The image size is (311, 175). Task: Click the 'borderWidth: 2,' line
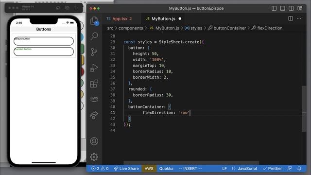pyautogui.click(x=150, y=77)
